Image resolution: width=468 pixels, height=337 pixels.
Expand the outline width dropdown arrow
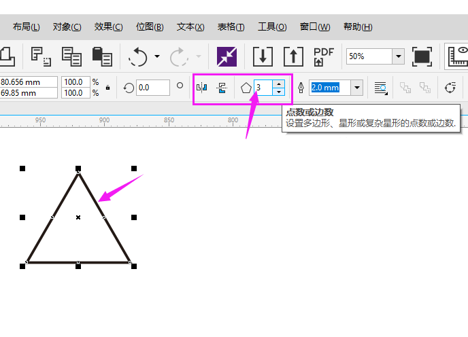[357, 88]
